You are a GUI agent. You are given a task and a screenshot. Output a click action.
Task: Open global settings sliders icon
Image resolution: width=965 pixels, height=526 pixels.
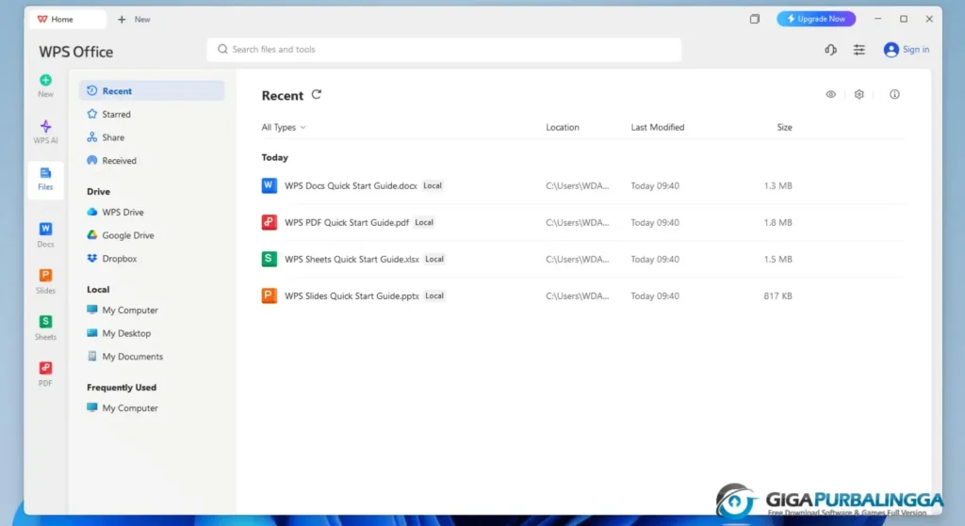point(859,50)
